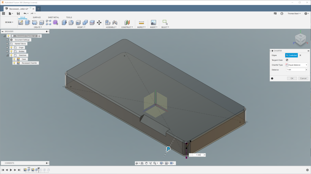Activate the Move/Copy tool
This screenshot has width=311, height=174.
(99, 23)
